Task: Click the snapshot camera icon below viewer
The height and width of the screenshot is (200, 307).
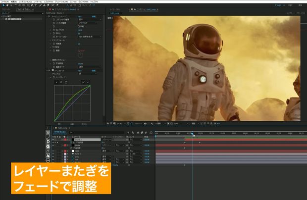Action: (x=145, y=124)
